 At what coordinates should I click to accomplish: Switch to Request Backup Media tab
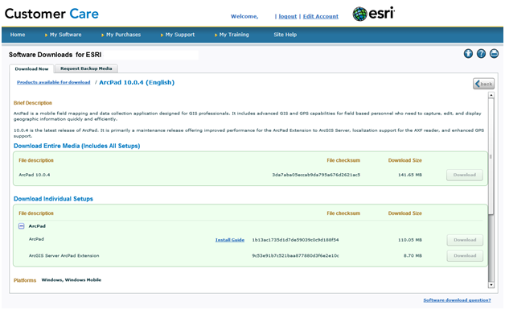[86, 68]
